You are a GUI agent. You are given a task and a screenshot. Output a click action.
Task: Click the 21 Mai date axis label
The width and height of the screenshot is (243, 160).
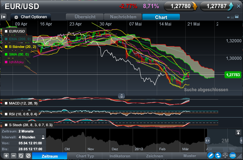pyautogui.click(x=193, y=24)
